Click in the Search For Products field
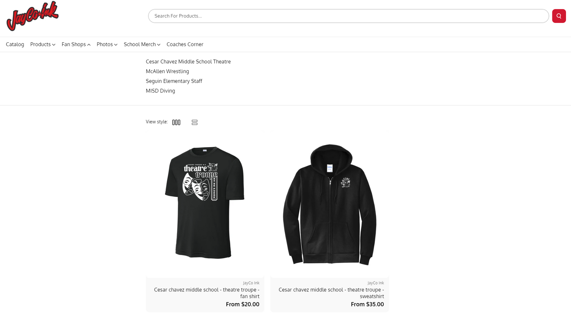 pyautogui.click(x=348, y=16)
